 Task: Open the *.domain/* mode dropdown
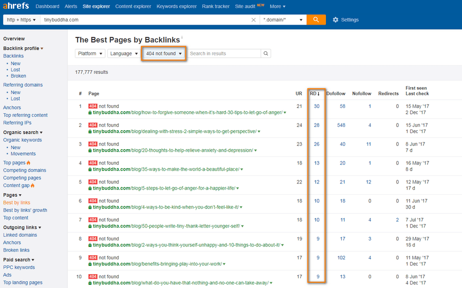(283, 19)
